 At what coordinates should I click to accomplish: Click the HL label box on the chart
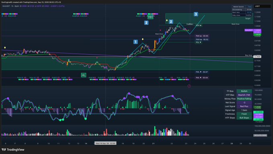pyautogui.click(x=84, y=75)
